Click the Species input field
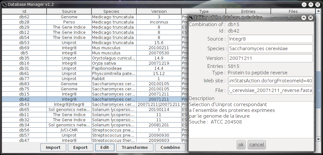 pyautogui.click(x=270, y=49)
